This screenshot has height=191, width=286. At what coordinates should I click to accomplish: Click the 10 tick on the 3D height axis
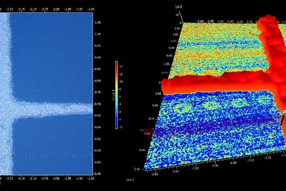click(177, 15)
